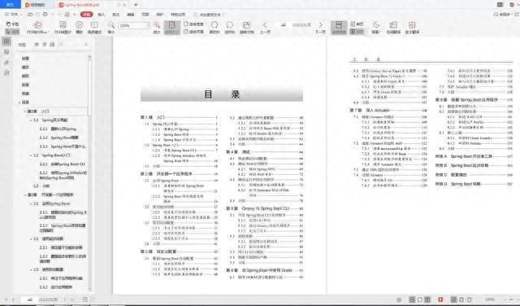Switch to the Page (页面) ribbon tab

click(x=145, y=15)
